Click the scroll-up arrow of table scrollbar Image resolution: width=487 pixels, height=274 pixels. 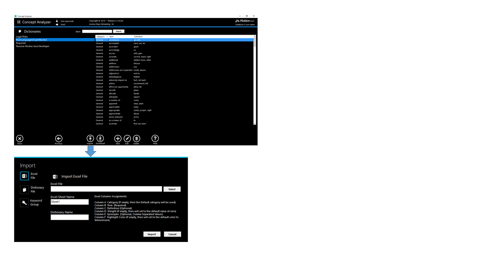pyautogui.click(x=255, y=37)
